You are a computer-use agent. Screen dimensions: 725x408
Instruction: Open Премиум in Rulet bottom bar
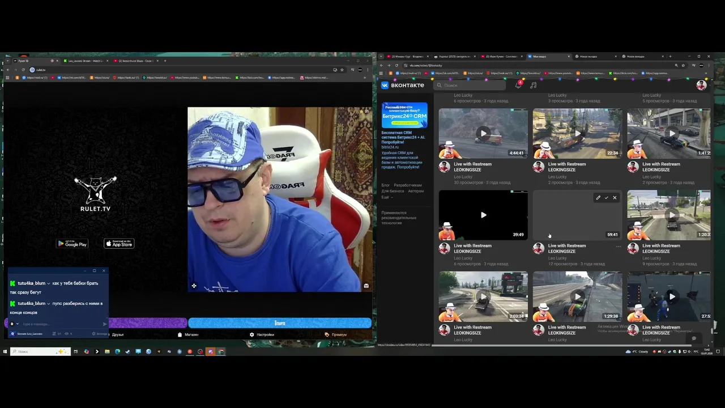pyautogui.click(x=336, y=335)
